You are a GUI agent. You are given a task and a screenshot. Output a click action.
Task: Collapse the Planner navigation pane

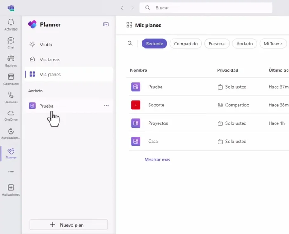coord(106,24)
